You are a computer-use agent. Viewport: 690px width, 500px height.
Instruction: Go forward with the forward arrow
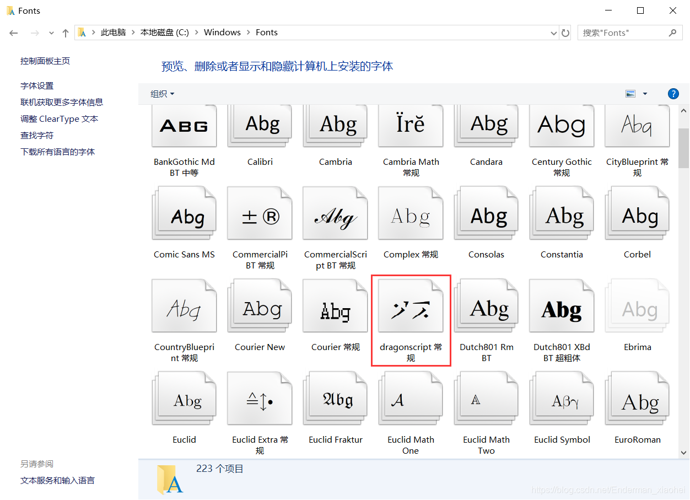[x=35, y=33]
